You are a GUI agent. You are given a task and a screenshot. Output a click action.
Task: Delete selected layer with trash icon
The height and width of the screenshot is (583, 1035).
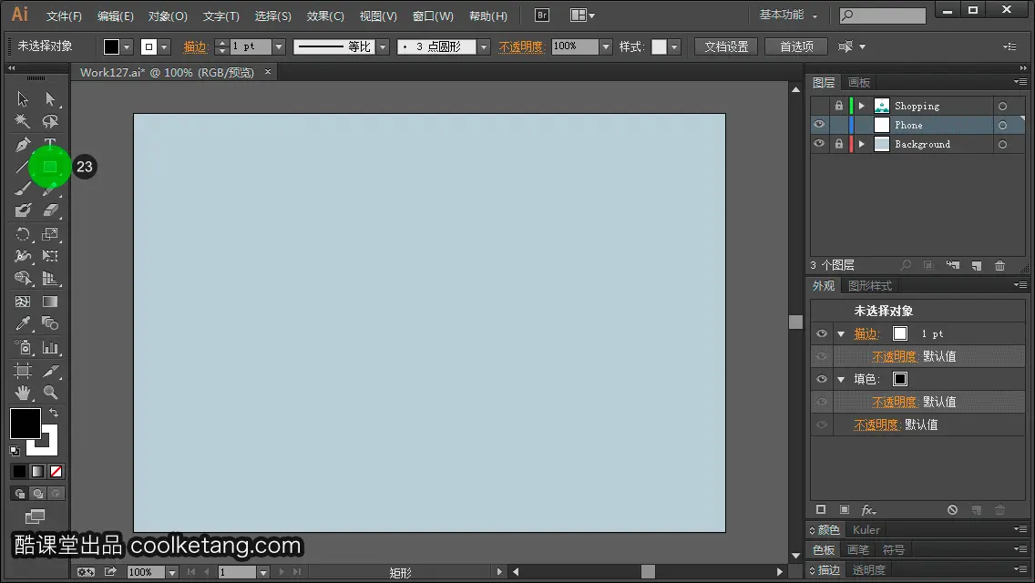1000,265
